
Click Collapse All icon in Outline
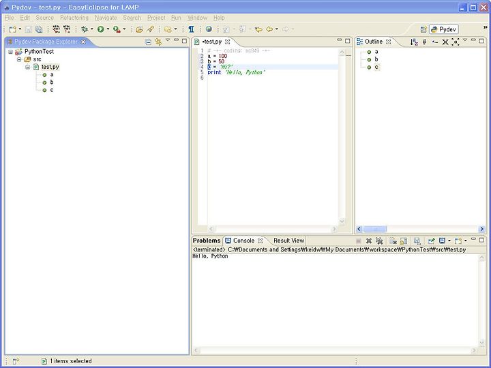click(445, 42)
